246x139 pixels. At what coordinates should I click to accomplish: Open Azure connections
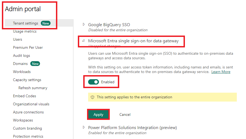(x=28, y=112)
